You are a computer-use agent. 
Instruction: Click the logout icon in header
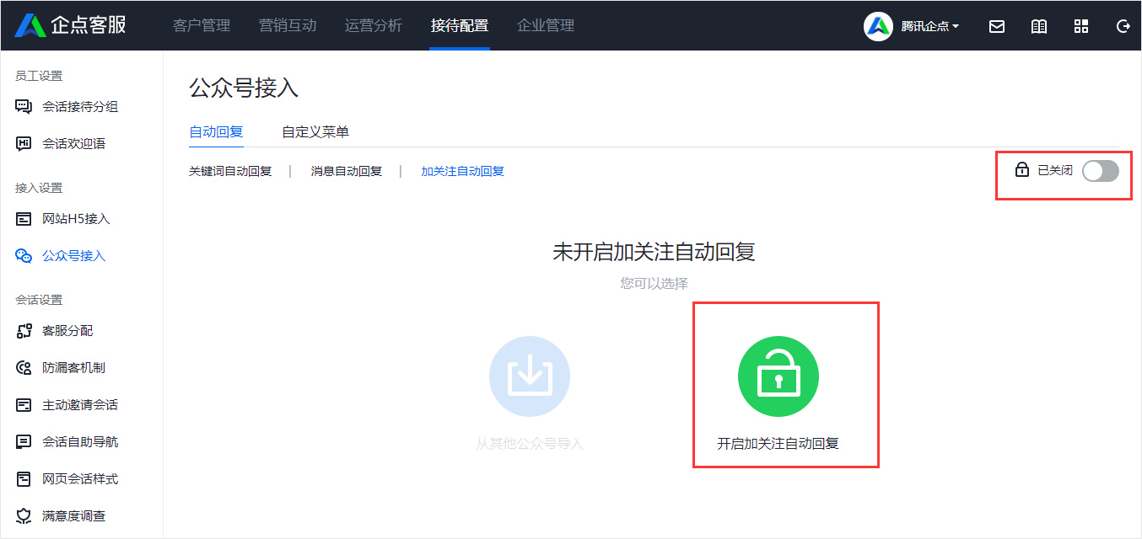pyautogui.click(x=1123, y=26)
